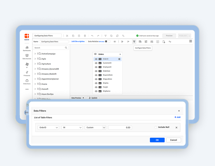This screenshot has width=215, height=166.
Task: Select the Appointmentplanner tree item
Action: click(x=50, y=79)
